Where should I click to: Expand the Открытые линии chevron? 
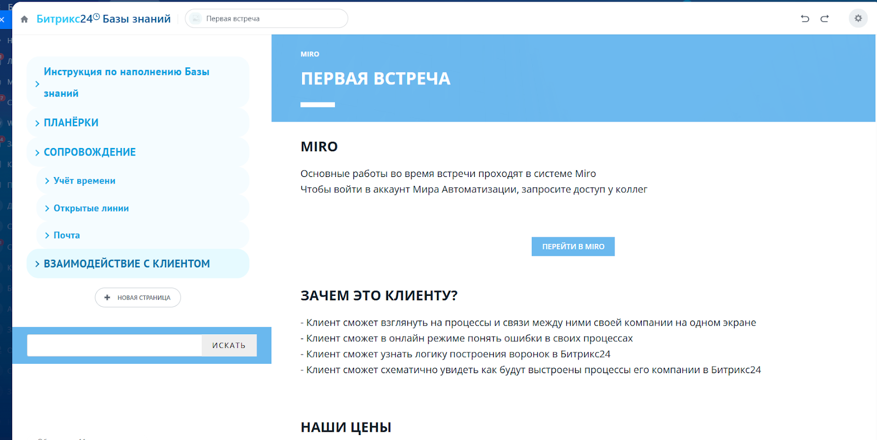47,208
